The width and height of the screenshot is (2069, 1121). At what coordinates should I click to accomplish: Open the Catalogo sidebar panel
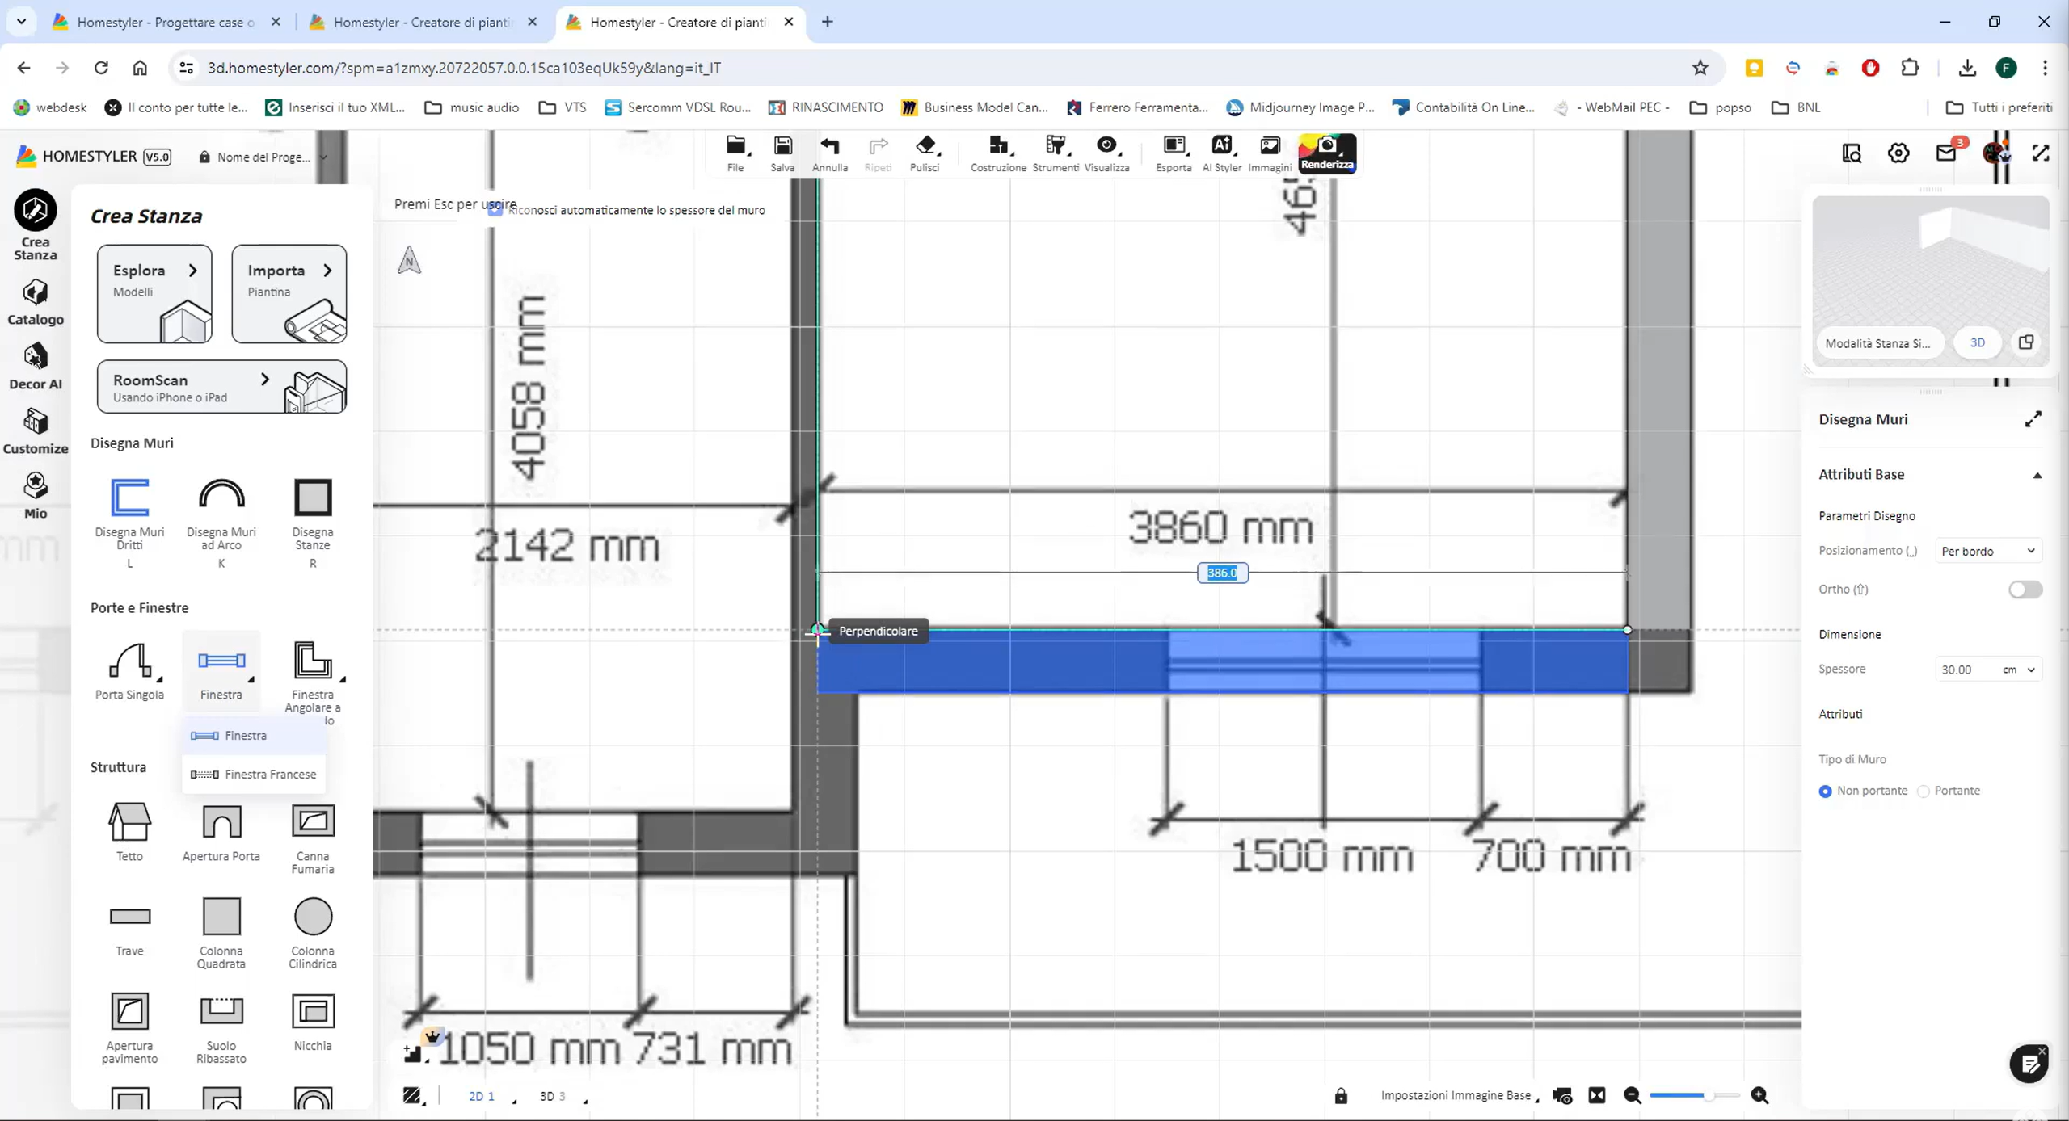(35, 302)
